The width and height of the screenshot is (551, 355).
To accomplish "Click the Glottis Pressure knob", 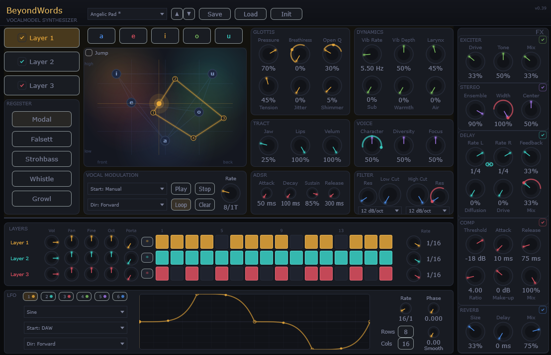I will pyautogui.click(x=269, y=54).
